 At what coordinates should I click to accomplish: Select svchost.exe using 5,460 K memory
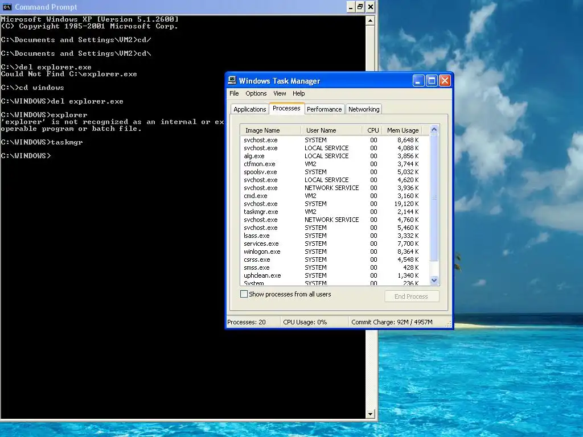pos(335,228)
